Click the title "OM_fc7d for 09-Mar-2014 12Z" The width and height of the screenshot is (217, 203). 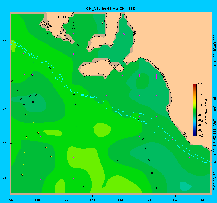coord(110,9)
